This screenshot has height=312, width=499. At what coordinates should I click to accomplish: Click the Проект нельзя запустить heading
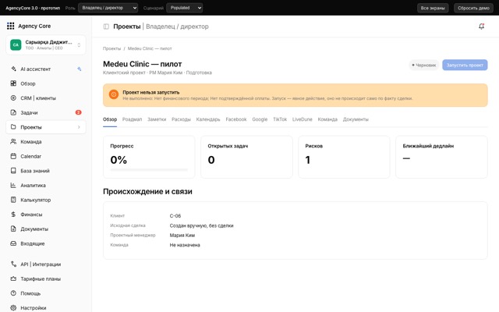coord(151,92)
